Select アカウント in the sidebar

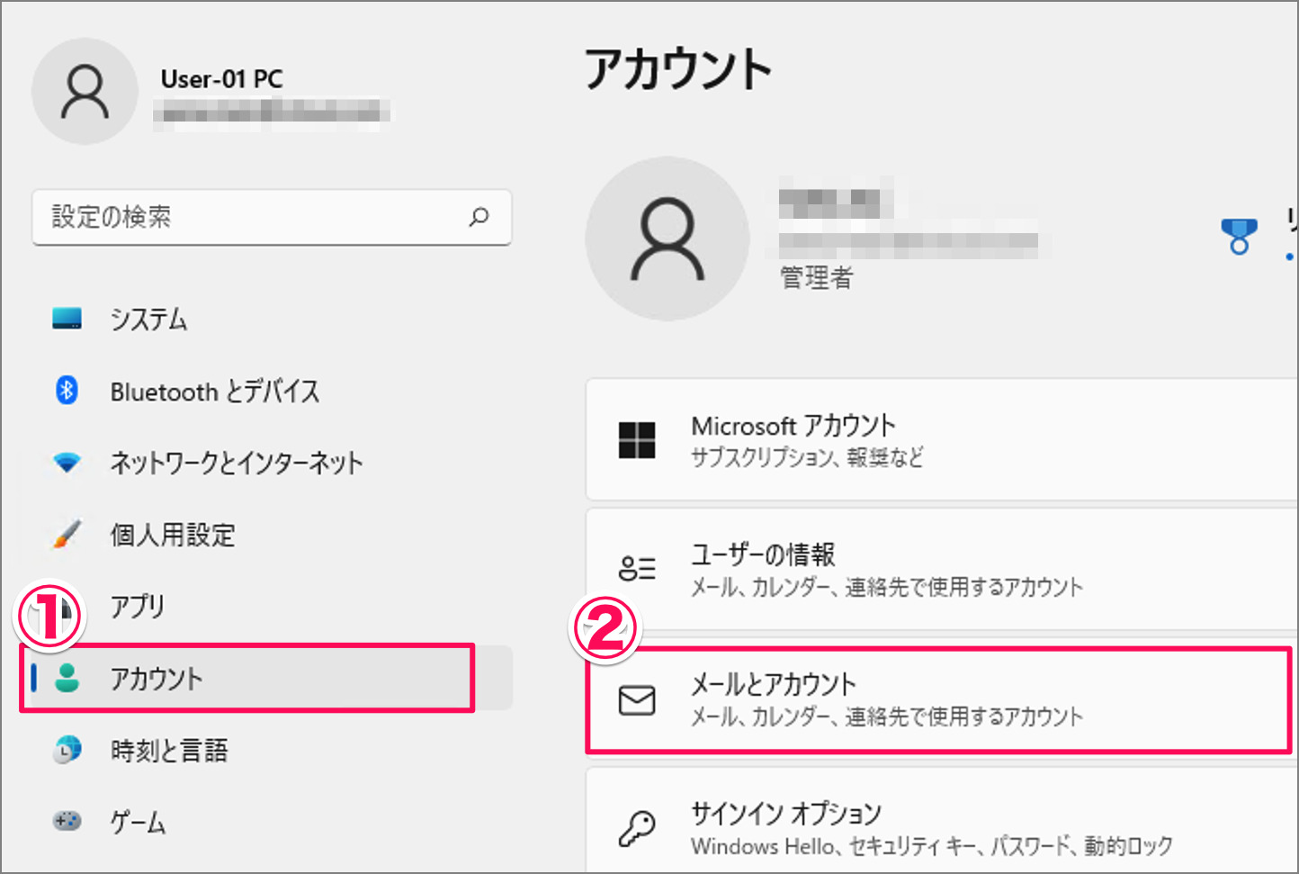coord(270,678)
